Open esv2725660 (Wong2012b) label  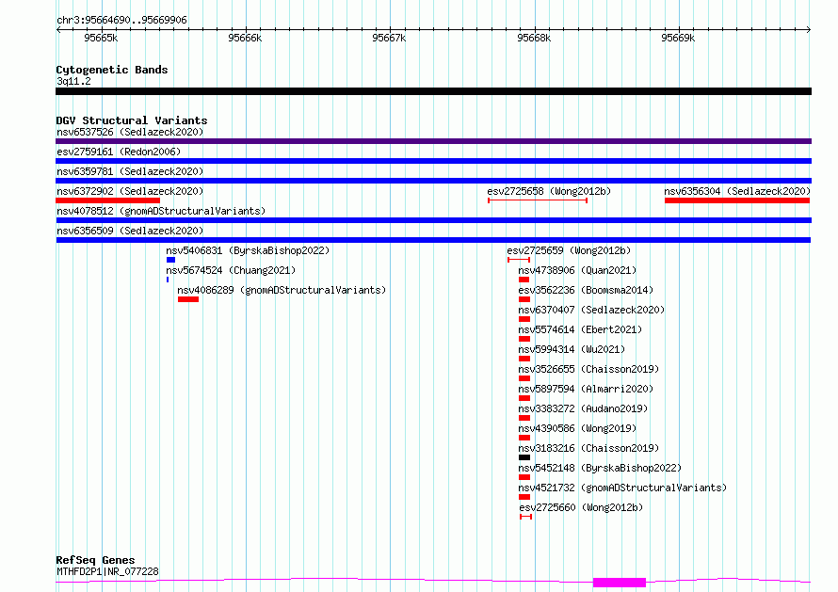tap(581, 507)
